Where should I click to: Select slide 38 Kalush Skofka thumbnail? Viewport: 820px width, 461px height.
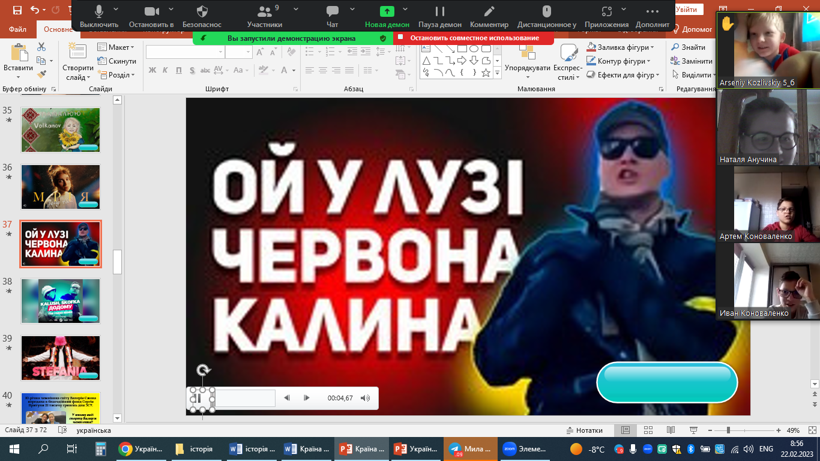coord(61,301)
